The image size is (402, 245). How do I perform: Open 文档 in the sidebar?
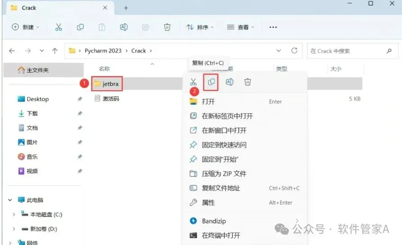(28, 128)
